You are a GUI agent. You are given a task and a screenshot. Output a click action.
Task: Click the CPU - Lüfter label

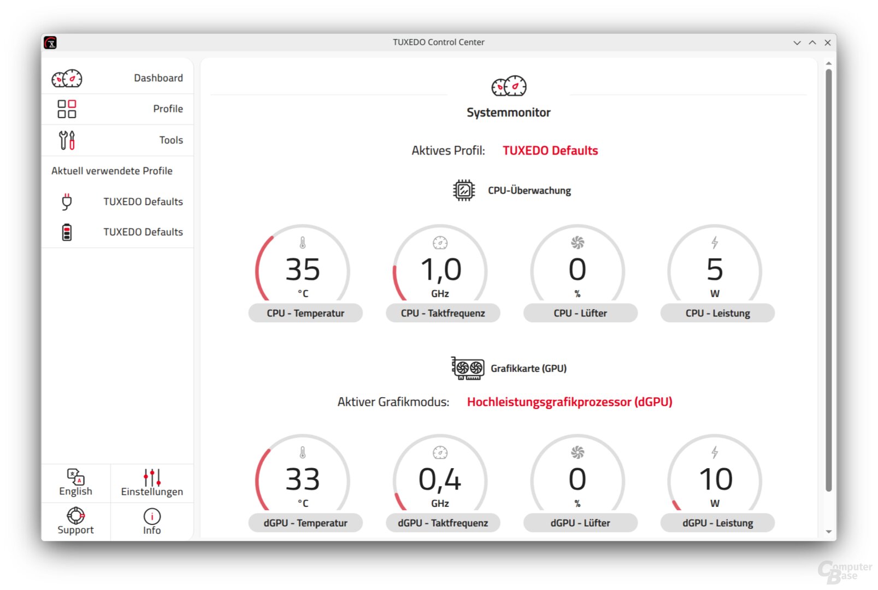[580, 313]
